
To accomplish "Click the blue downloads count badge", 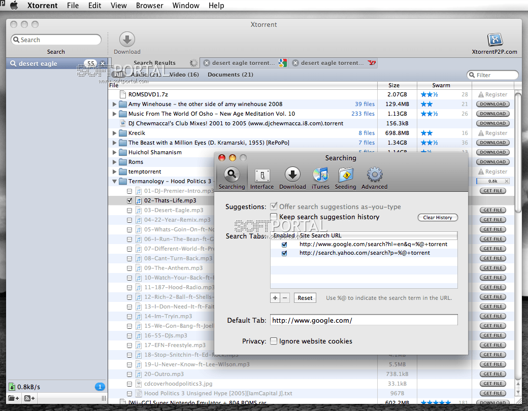I will [x=100, y=387].
